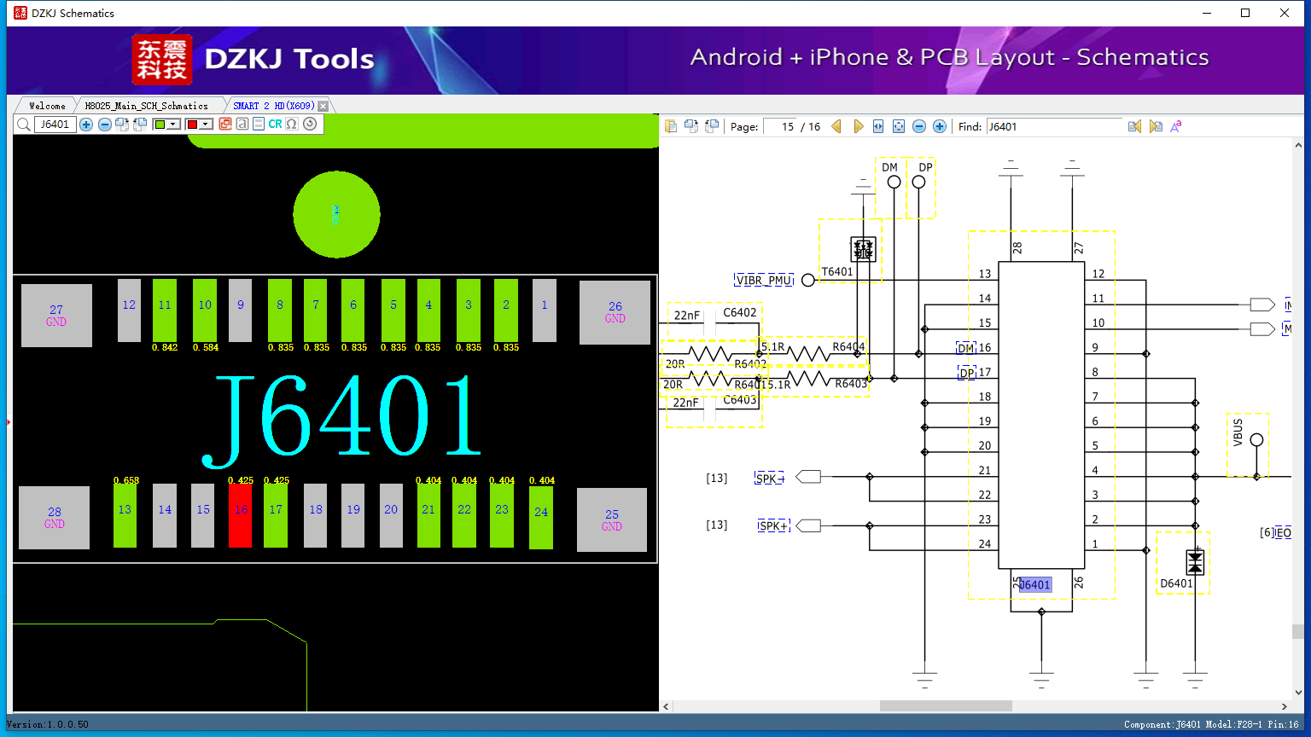The height and width of the screenshot is (737, 1311).
Task: Find previous match in schematic
Action: [1134, 126]
